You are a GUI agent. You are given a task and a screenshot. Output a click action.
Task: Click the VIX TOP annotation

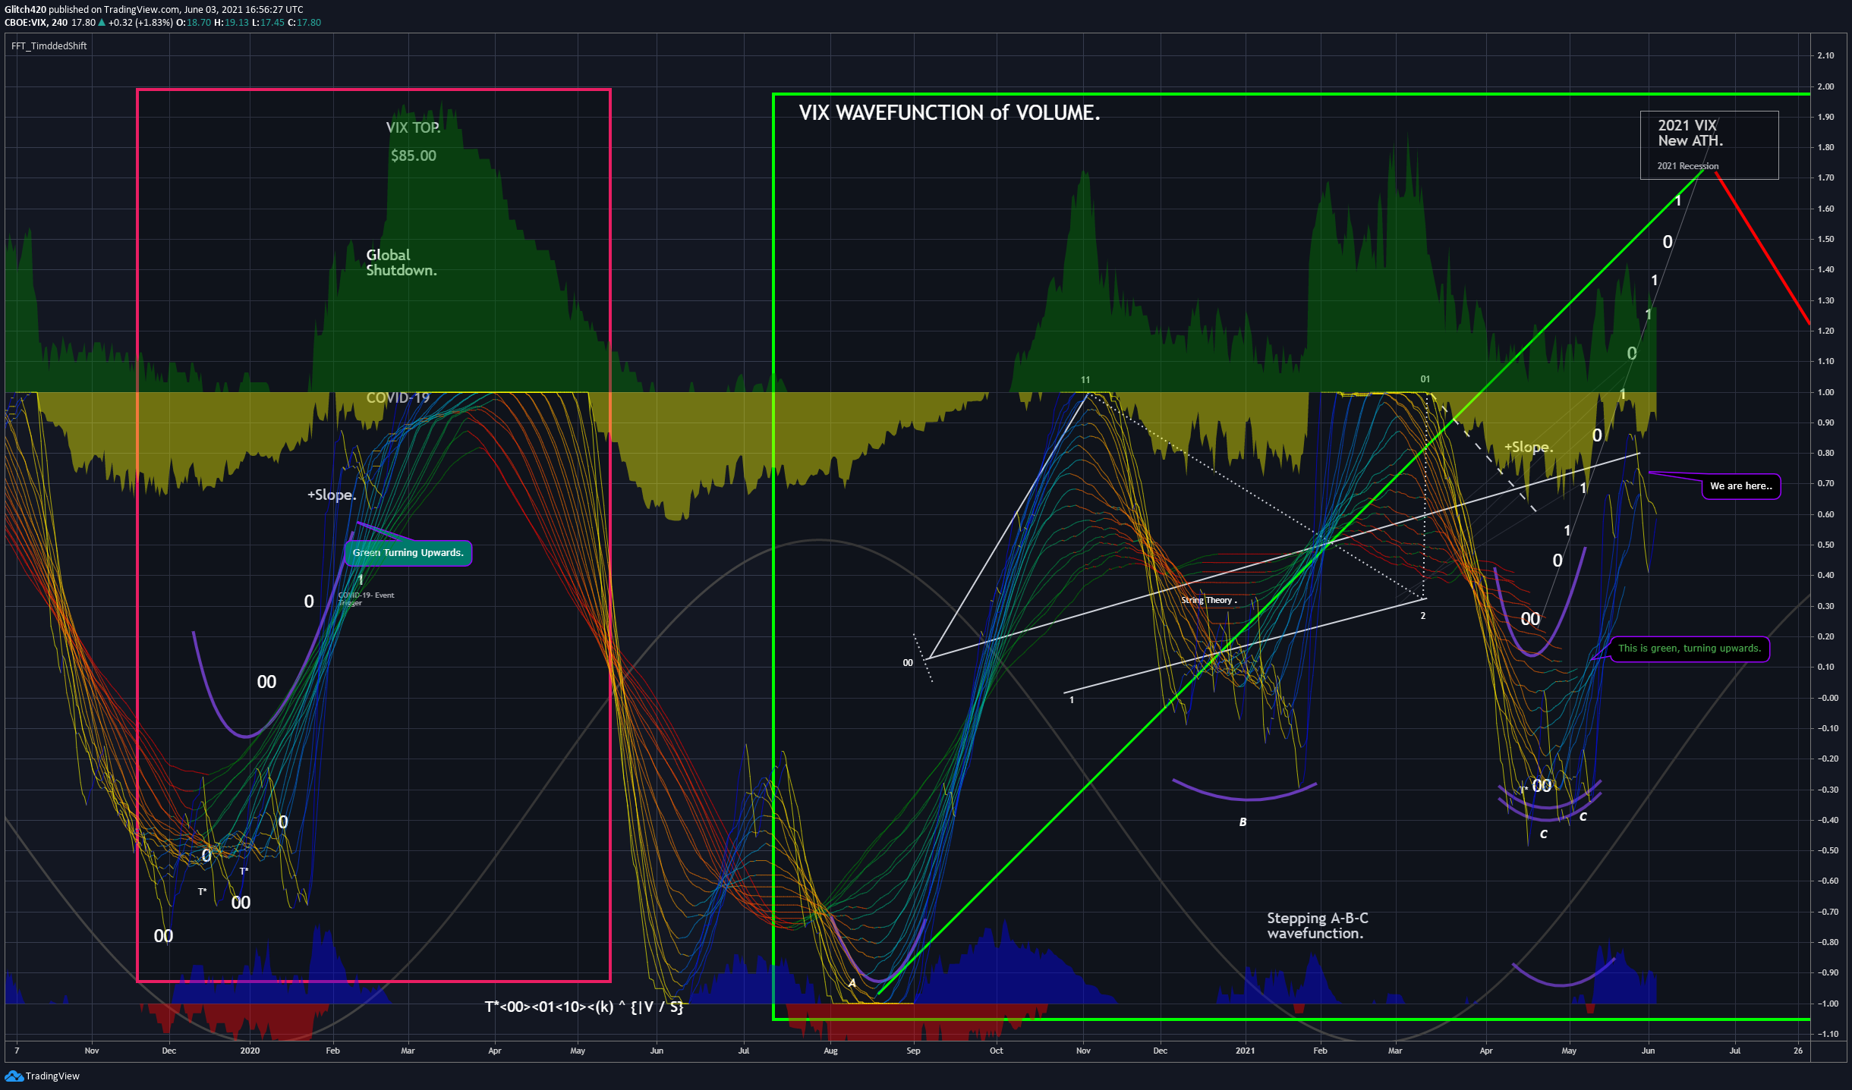pyautogui.click(x=413, y=127)
